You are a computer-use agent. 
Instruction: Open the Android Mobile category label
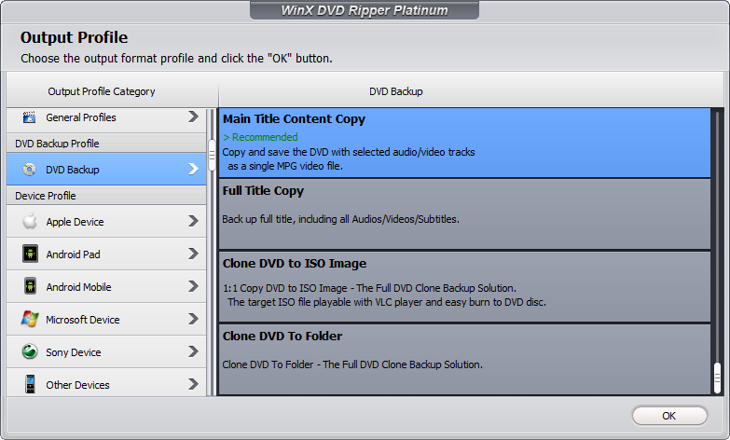point(78,287)
